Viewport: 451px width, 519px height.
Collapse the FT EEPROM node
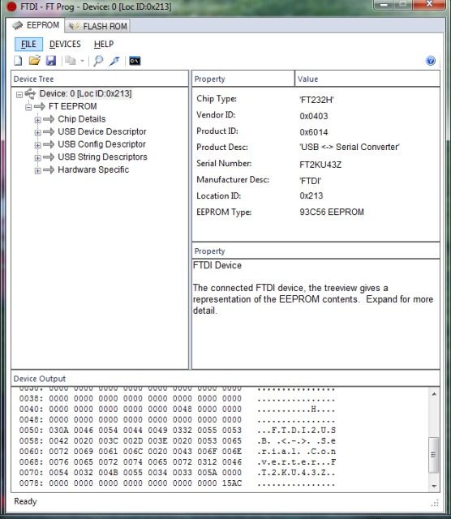[28, 107]
